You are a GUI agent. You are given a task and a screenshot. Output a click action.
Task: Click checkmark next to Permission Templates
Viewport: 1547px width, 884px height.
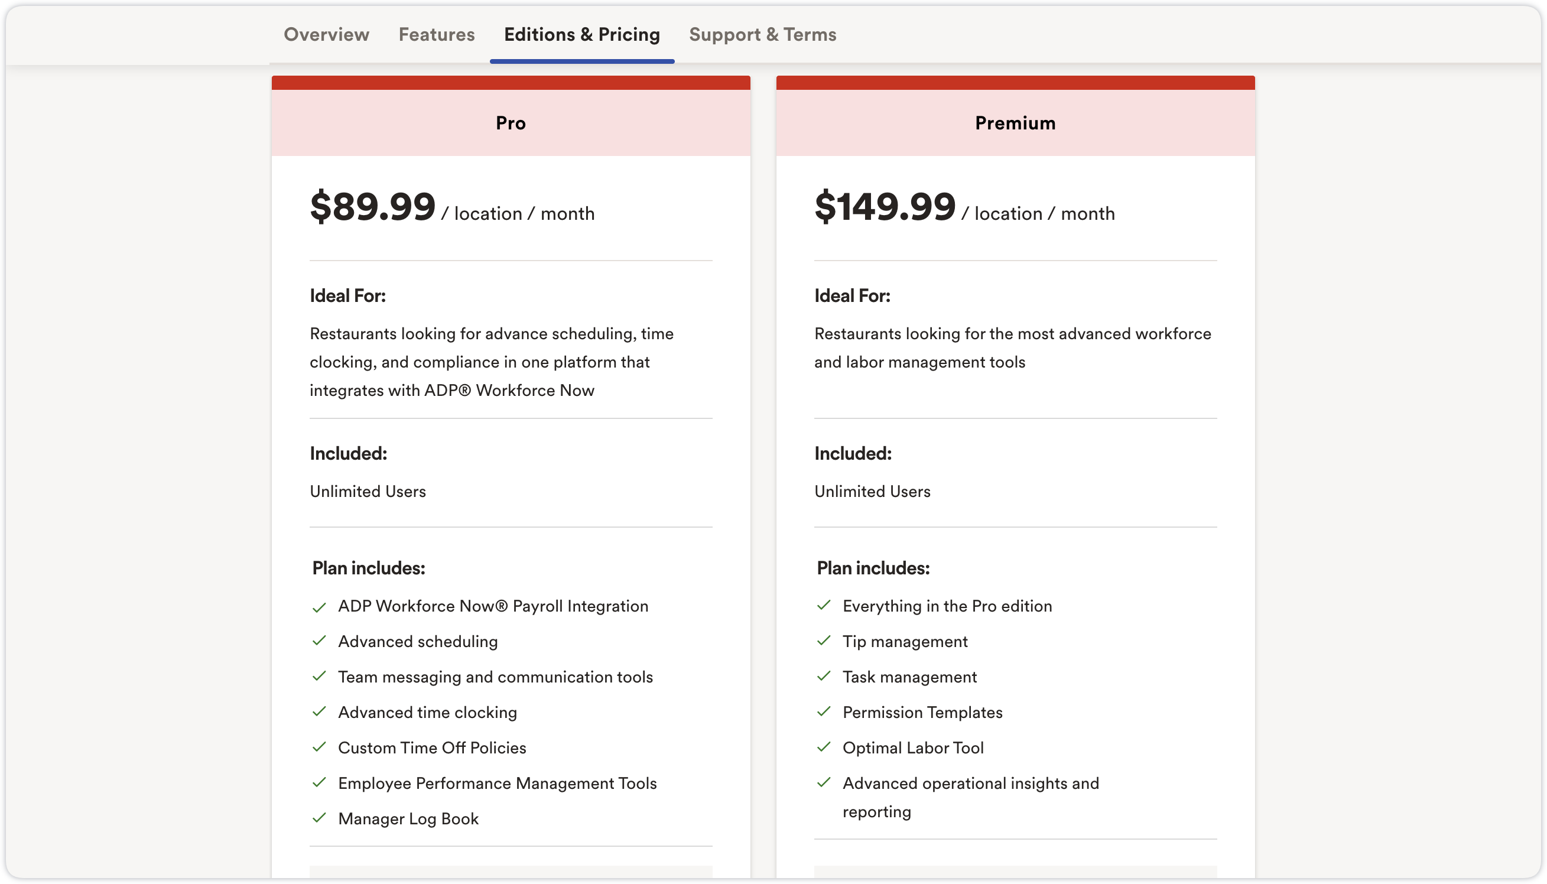(x=824, y=711)
